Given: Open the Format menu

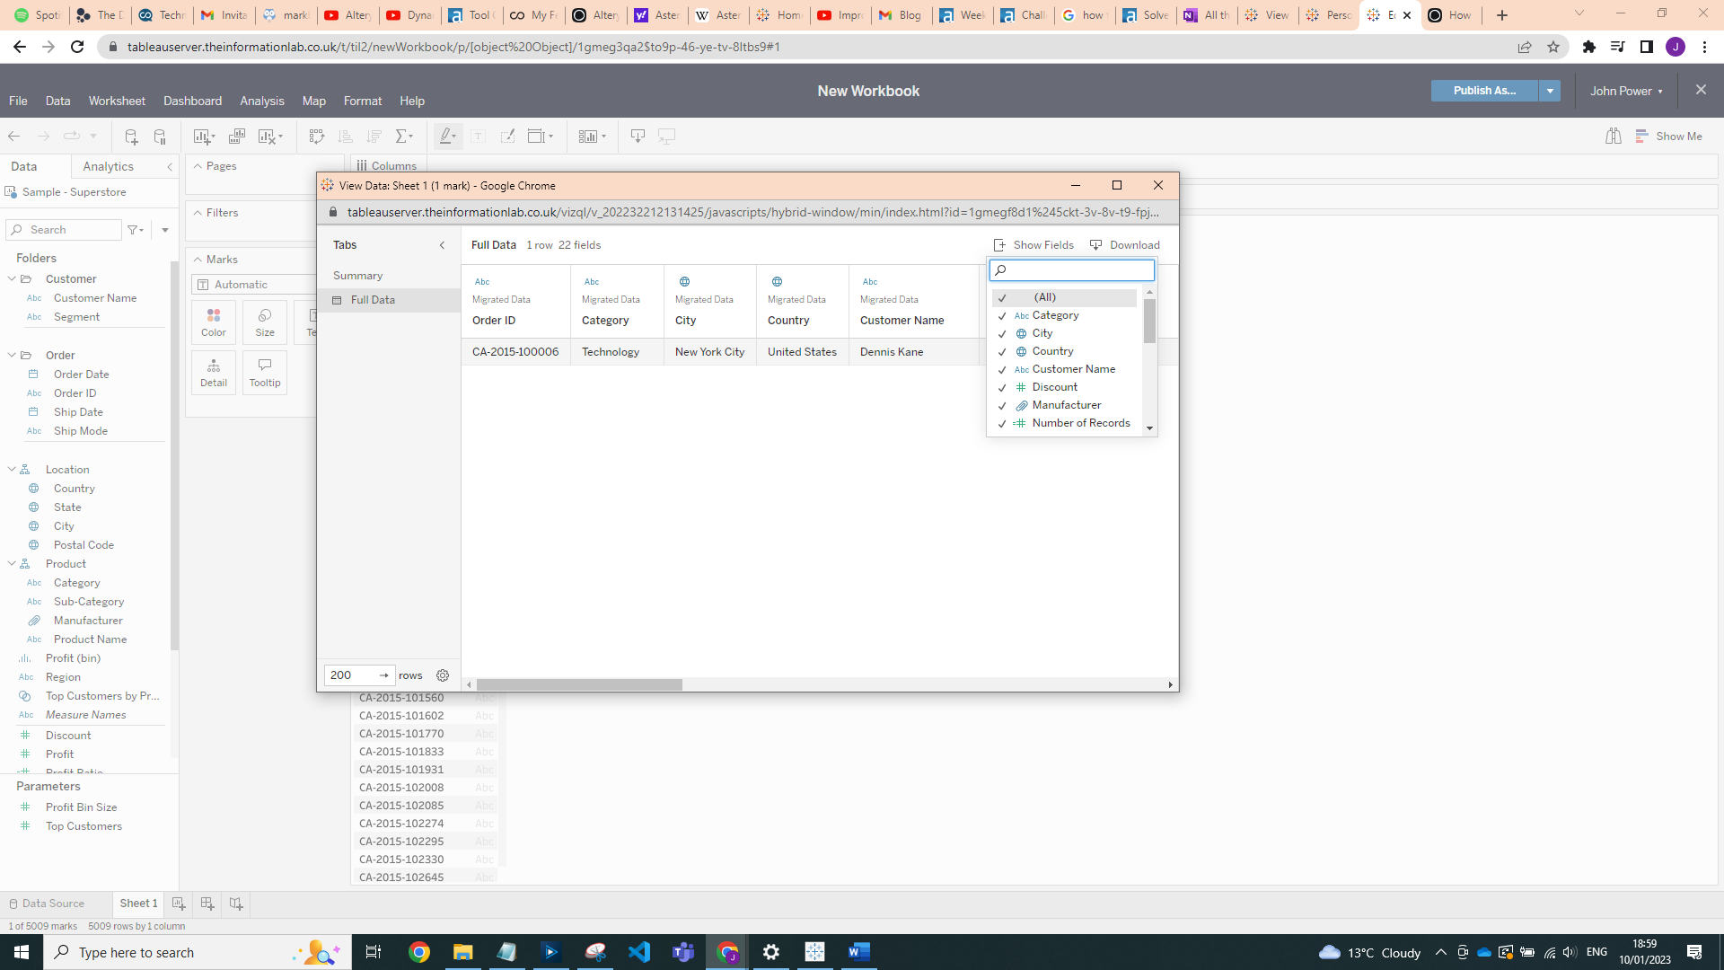Looking at the screenshot, I should coord(363,101).
